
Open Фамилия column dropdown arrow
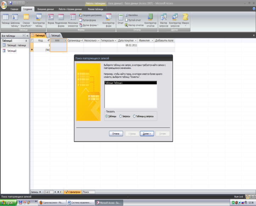tap(152, 40)
